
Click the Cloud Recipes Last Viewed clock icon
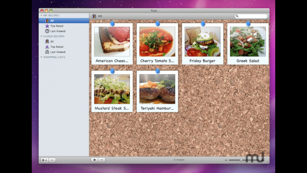[x=47, y=52]
